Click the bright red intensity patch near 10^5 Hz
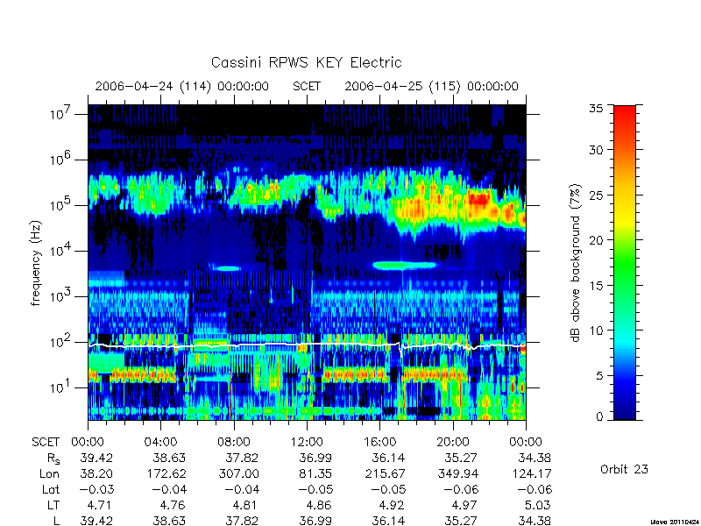Image resolution: width=701 pixels, height=526 pixels. pyautogui.click(x=479, y=198)
